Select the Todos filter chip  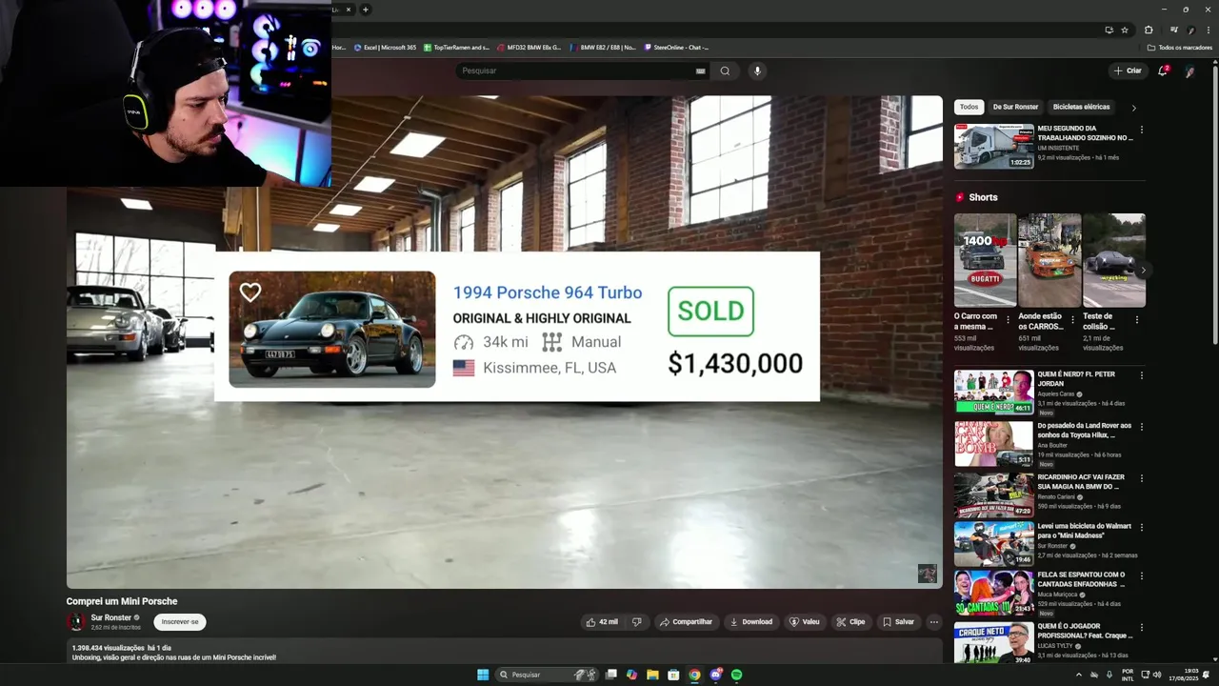(x=969, y=107)
